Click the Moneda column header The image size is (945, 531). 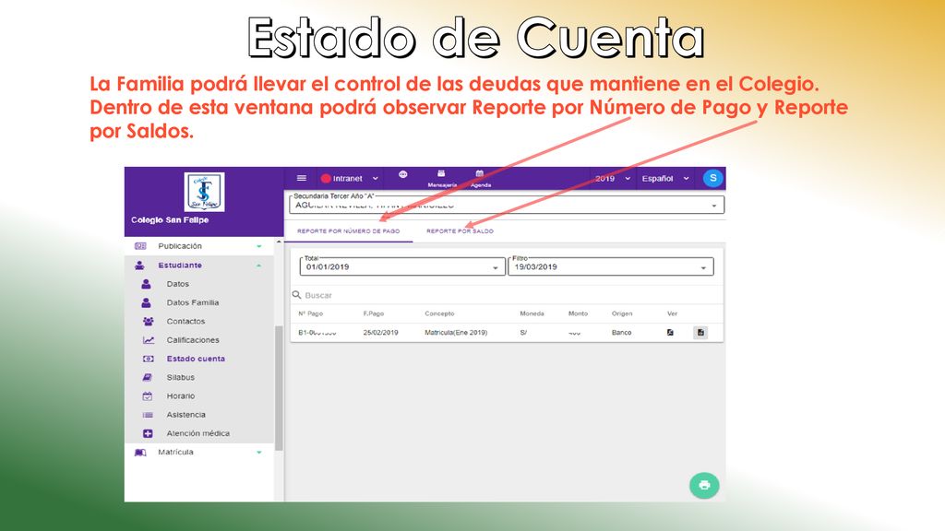click(x=532, y=313)
